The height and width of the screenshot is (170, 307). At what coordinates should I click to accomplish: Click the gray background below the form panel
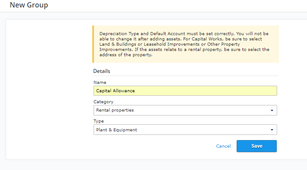(154, 165)
